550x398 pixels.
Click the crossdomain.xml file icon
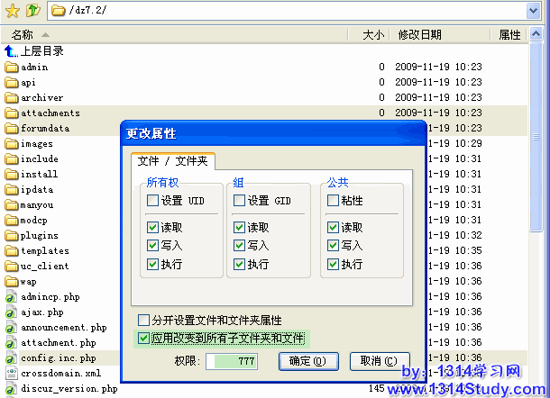[x=12, y=374]
